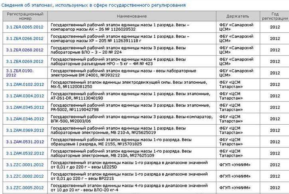Click the Наименование column header
This screenshot has height=194, width=289.
point(132,16)
